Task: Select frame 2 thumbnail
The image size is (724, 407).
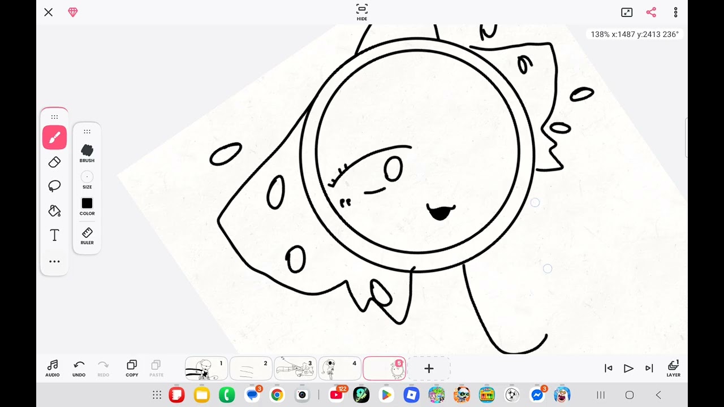Action: coord(251,369)
